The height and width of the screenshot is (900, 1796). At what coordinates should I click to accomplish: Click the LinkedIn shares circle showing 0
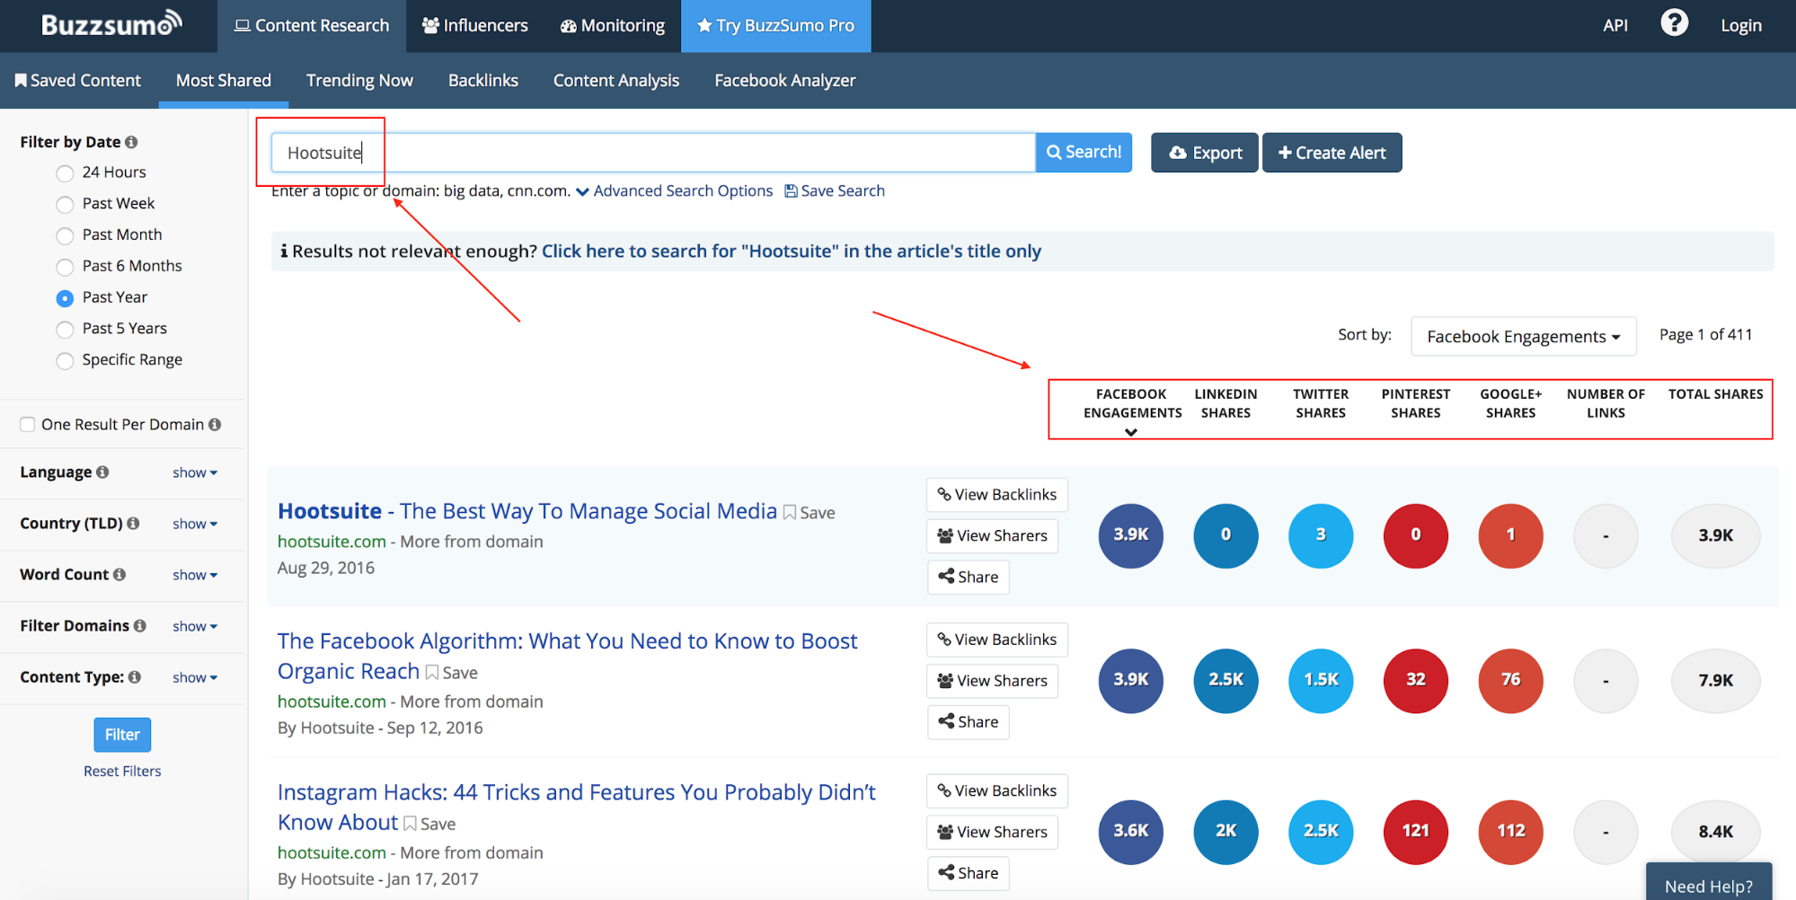(1225, 535)
